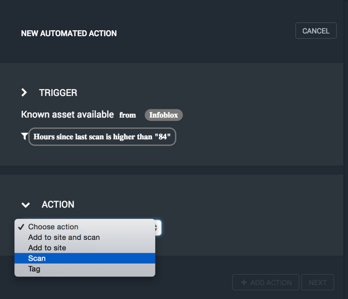Choose the Tag action option
The image size is (348, 299).
[34, 269]
